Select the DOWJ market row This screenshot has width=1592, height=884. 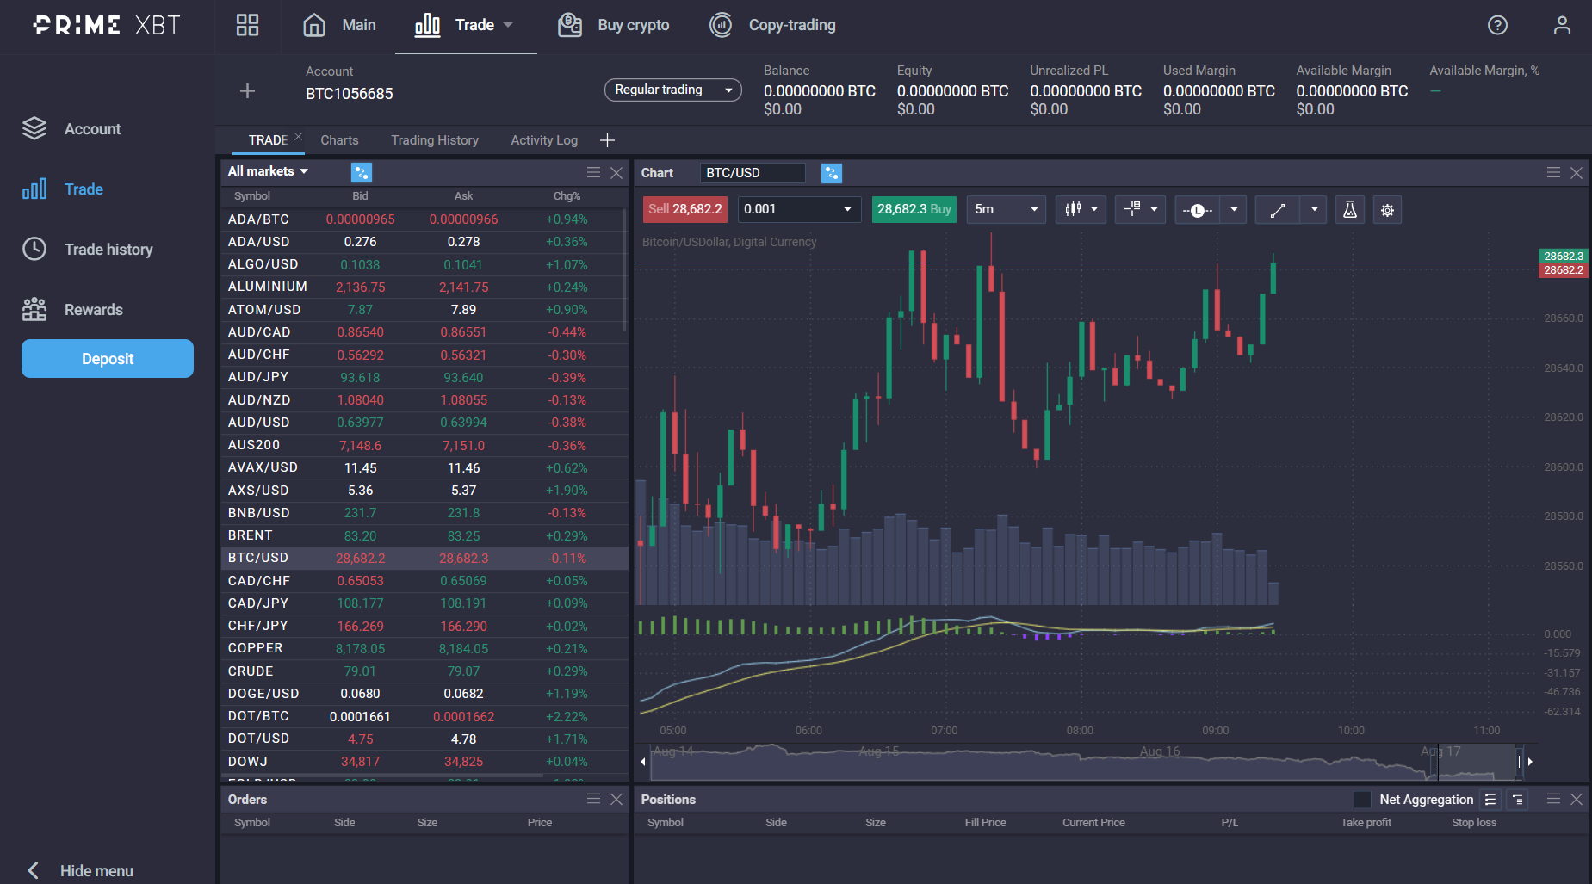[x=424, y=762]
